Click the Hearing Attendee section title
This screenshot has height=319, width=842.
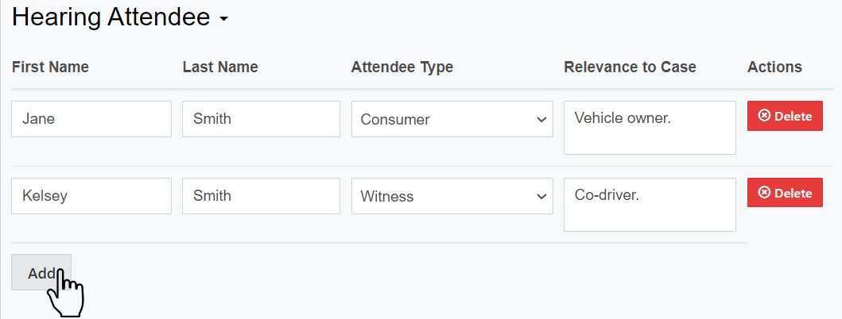coord(111,17)
